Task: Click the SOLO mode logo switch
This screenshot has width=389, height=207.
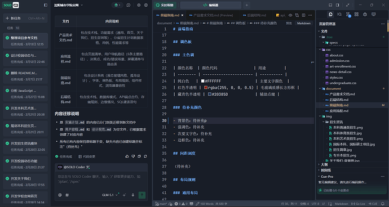Action: tap(11, 5)
